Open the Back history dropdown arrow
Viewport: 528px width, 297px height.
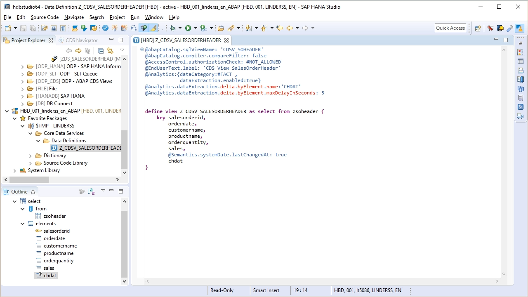pos(297,28)
